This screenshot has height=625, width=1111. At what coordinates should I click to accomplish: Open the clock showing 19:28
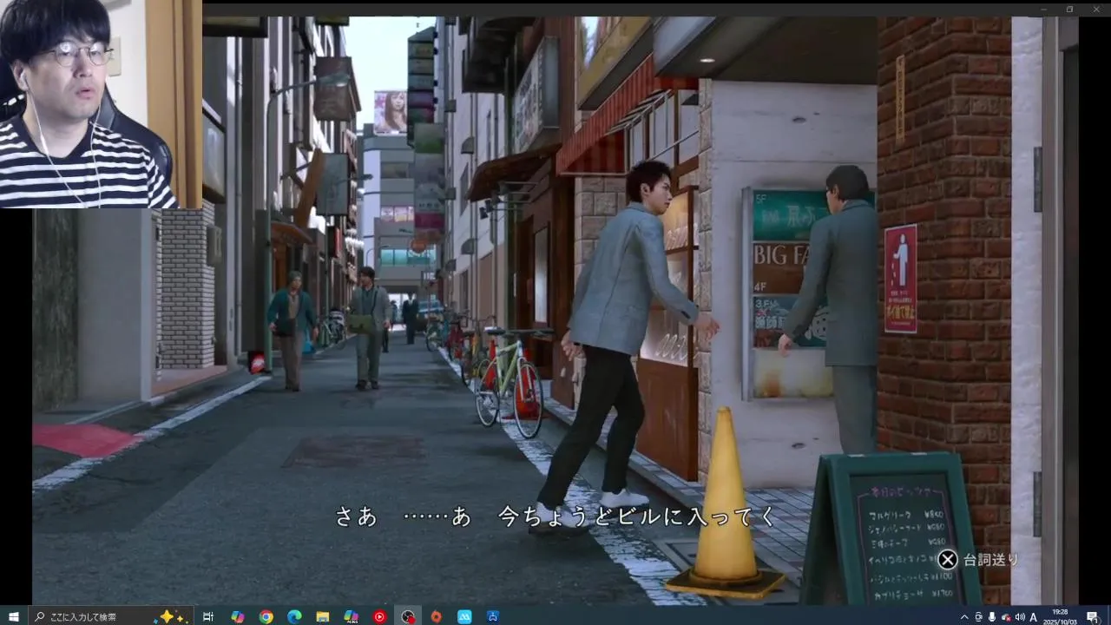pyautogui.click(x=1060, y=616)
